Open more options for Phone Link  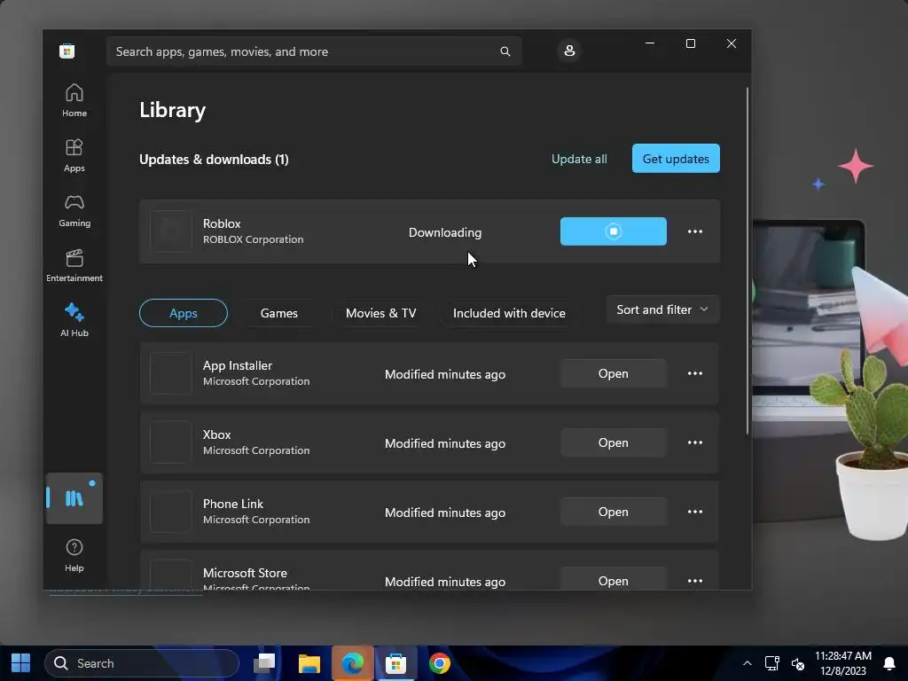(695, 512)
